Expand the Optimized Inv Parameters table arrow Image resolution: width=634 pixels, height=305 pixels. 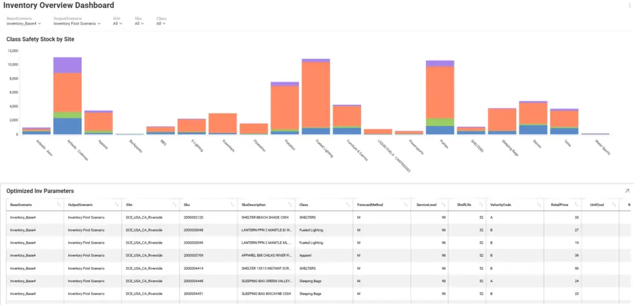click(x=628, y=191)
